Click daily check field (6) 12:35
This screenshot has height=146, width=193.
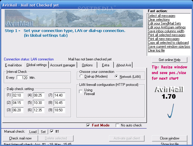[39, 110]
